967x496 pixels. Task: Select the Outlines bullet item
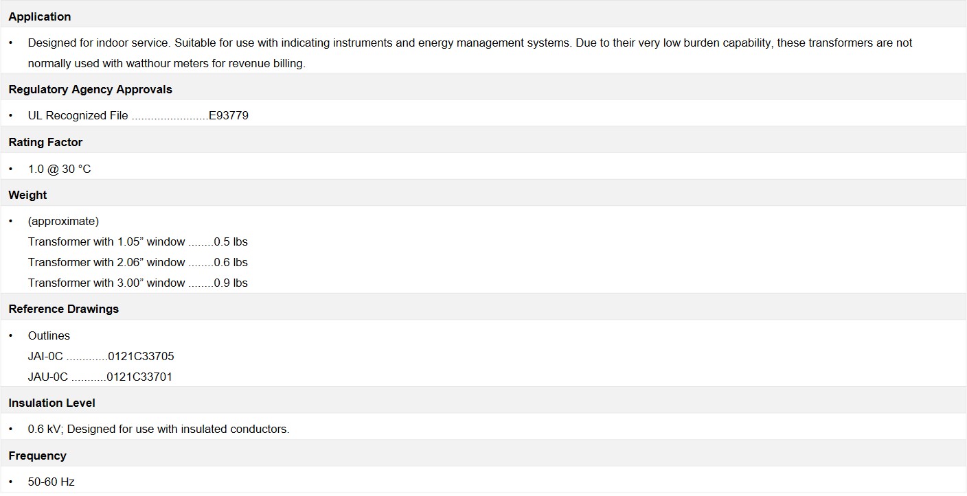[x=49, y=335]
